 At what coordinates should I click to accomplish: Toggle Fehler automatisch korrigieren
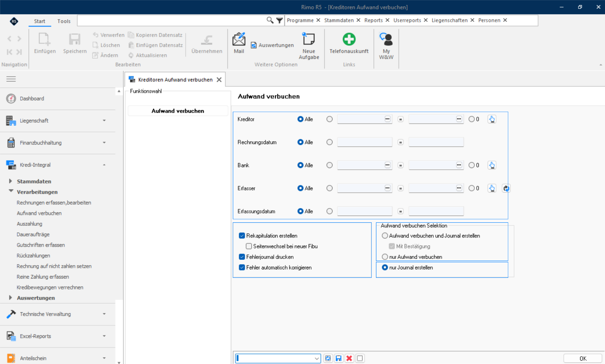[242, 267]
